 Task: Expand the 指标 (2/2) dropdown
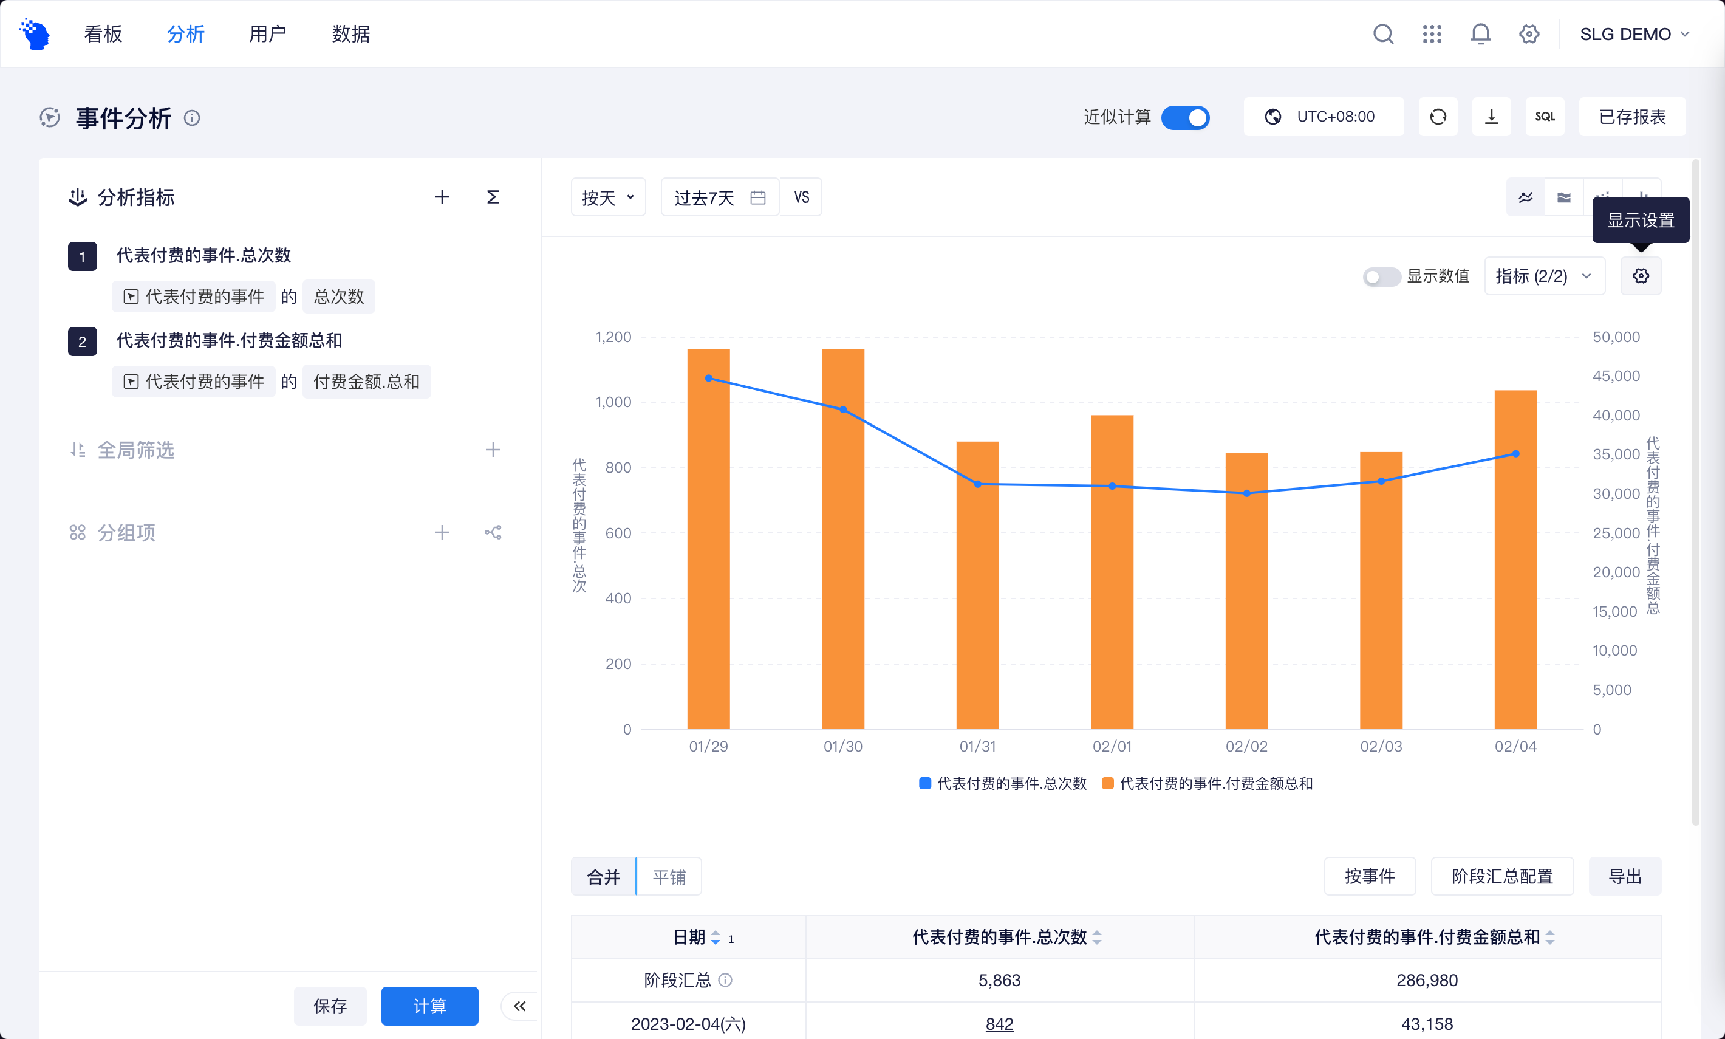1544,276
